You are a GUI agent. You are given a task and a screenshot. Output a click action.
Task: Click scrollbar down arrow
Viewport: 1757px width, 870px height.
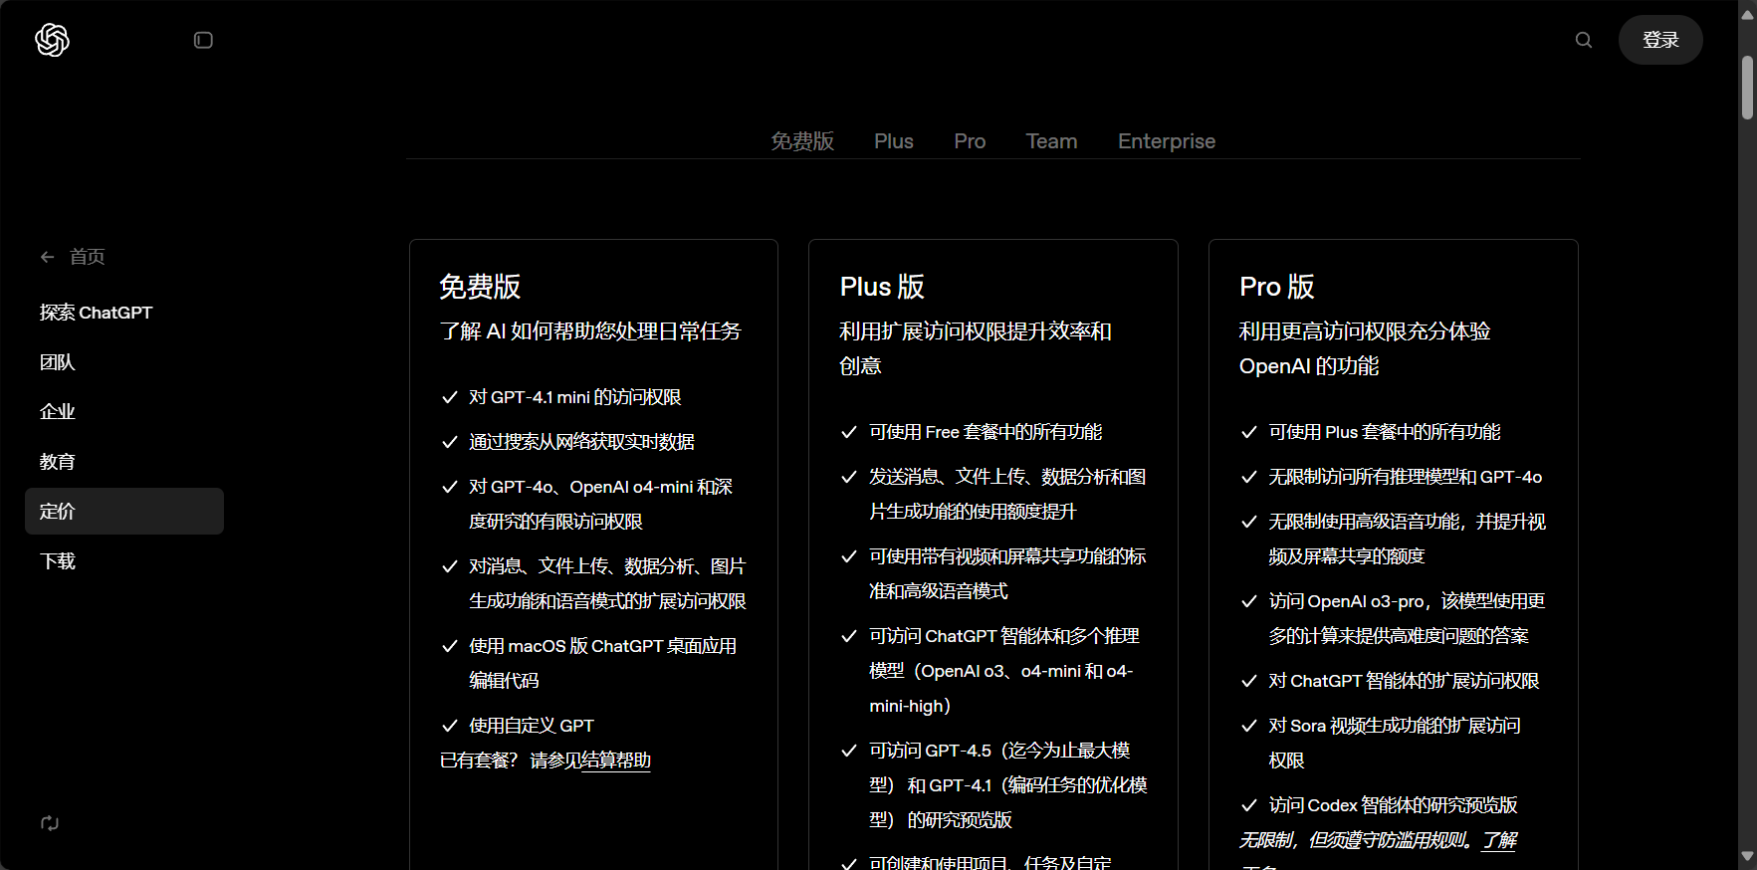click(x=1747, y=856)
